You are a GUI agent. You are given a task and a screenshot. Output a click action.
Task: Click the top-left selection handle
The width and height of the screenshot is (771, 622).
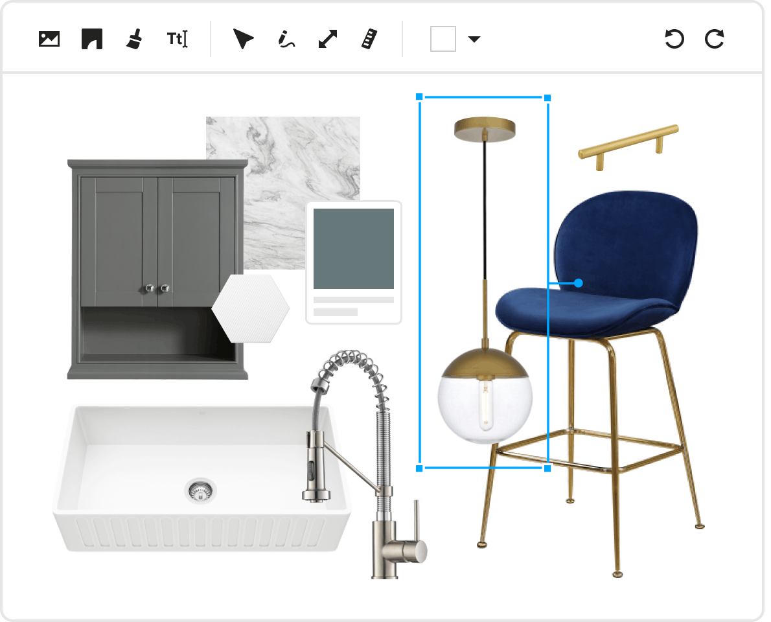419,97
